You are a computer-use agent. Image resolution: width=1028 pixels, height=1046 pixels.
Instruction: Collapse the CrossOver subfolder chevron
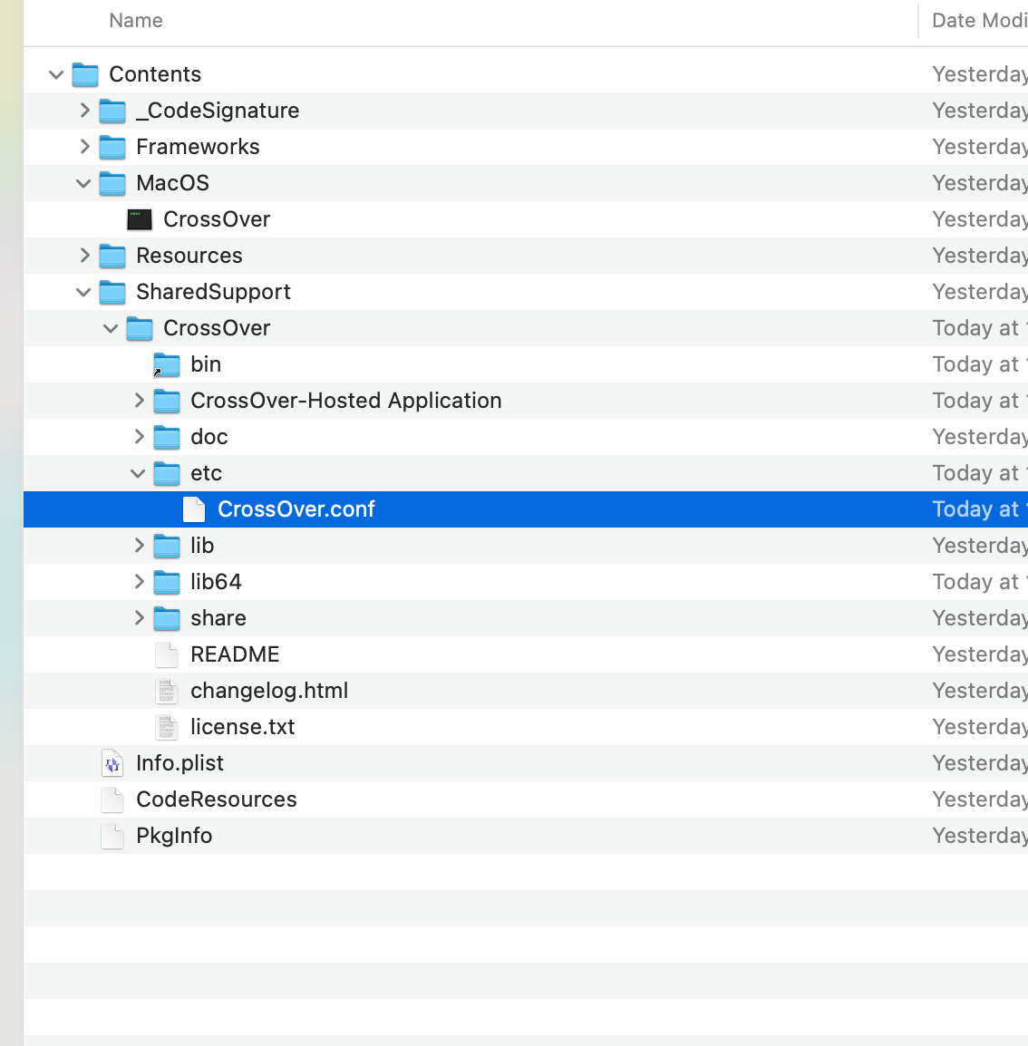pos(111,328)
